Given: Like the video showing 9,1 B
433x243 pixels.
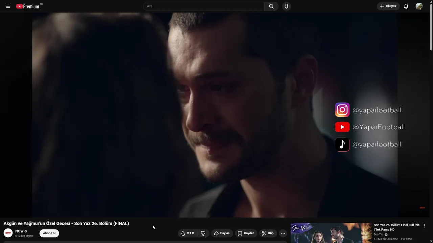Looking at the screenshot, I should tap(187, 233).
